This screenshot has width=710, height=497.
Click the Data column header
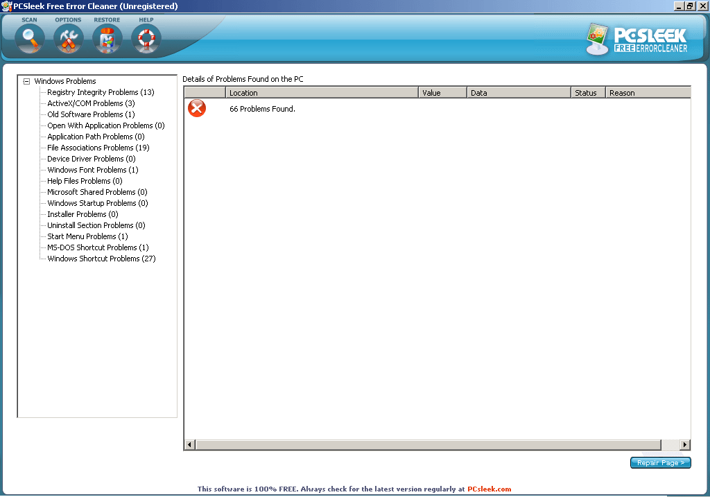tap(519, 93)
